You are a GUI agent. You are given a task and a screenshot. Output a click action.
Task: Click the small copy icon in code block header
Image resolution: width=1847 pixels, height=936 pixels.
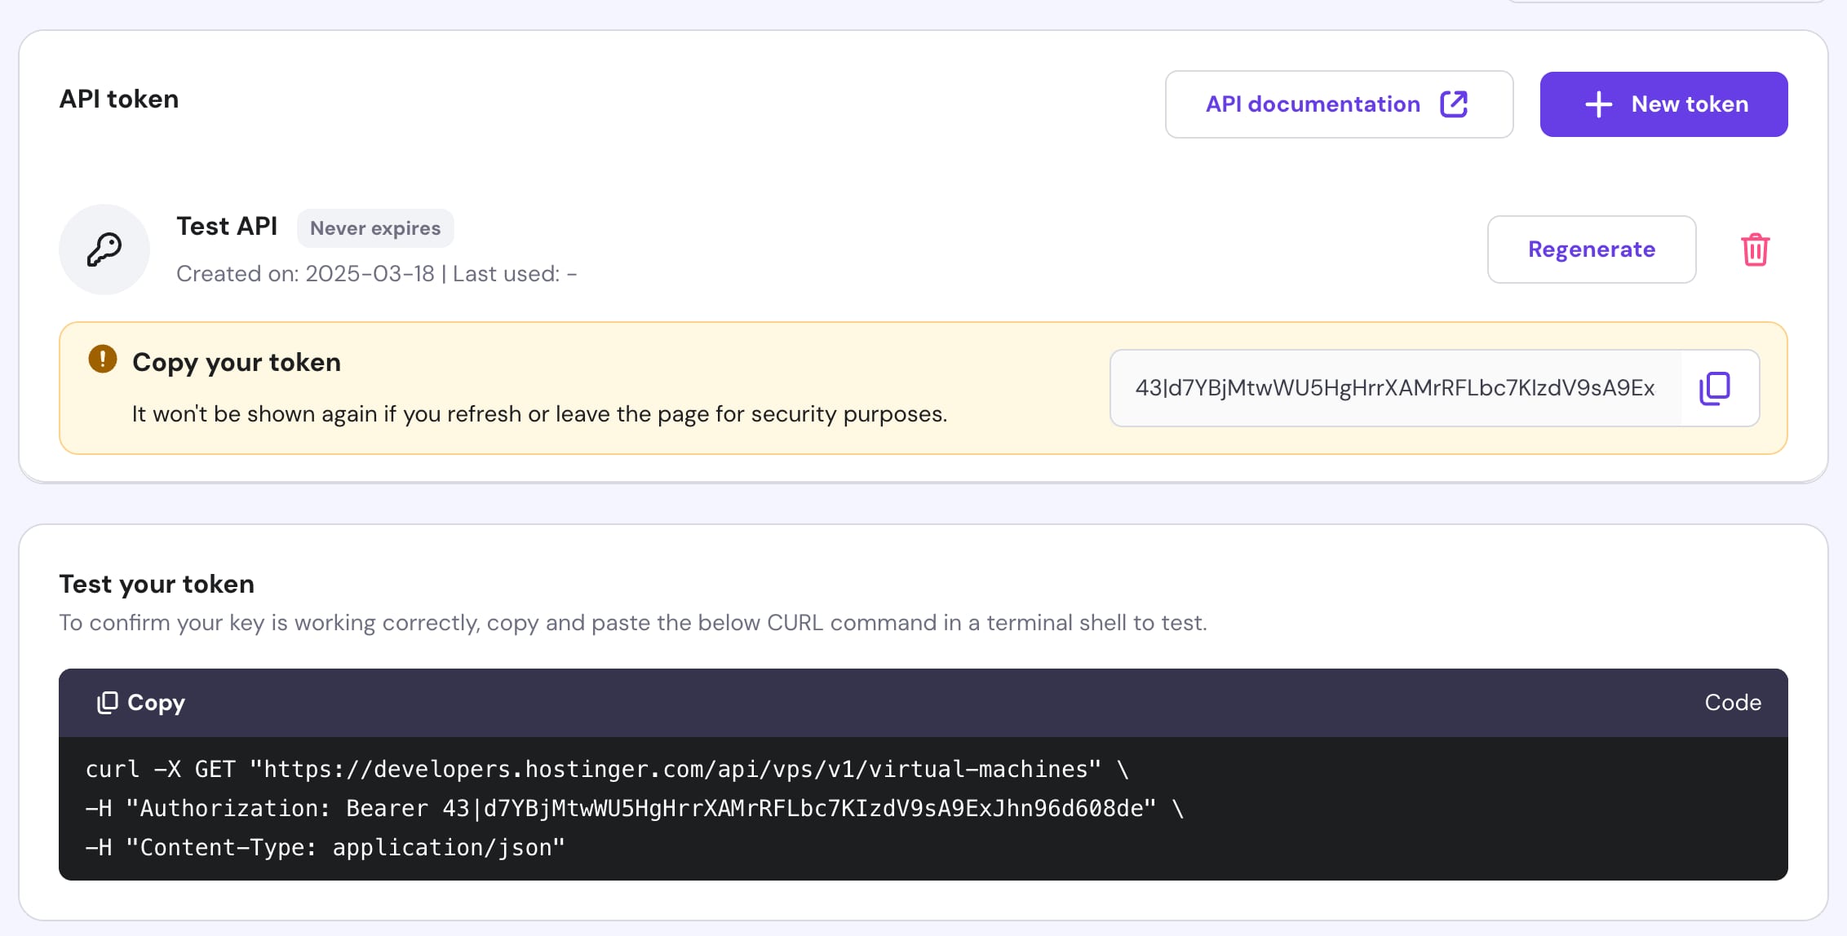click(x=108, y=703)
